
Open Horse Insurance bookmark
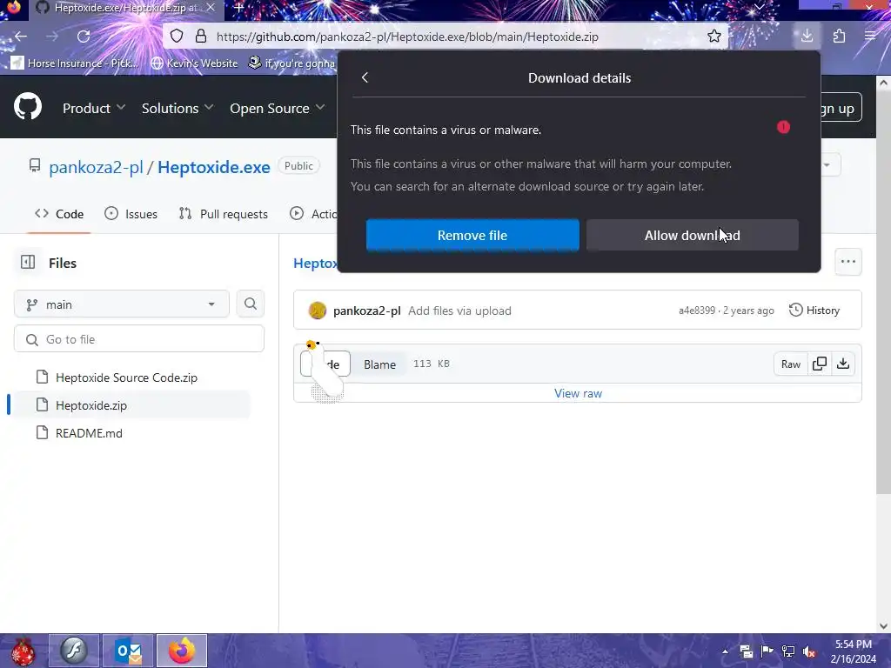[75, 63]
